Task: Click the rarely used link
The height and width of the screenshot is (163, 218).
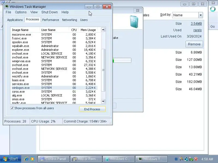Action: [x=198, y=30]
